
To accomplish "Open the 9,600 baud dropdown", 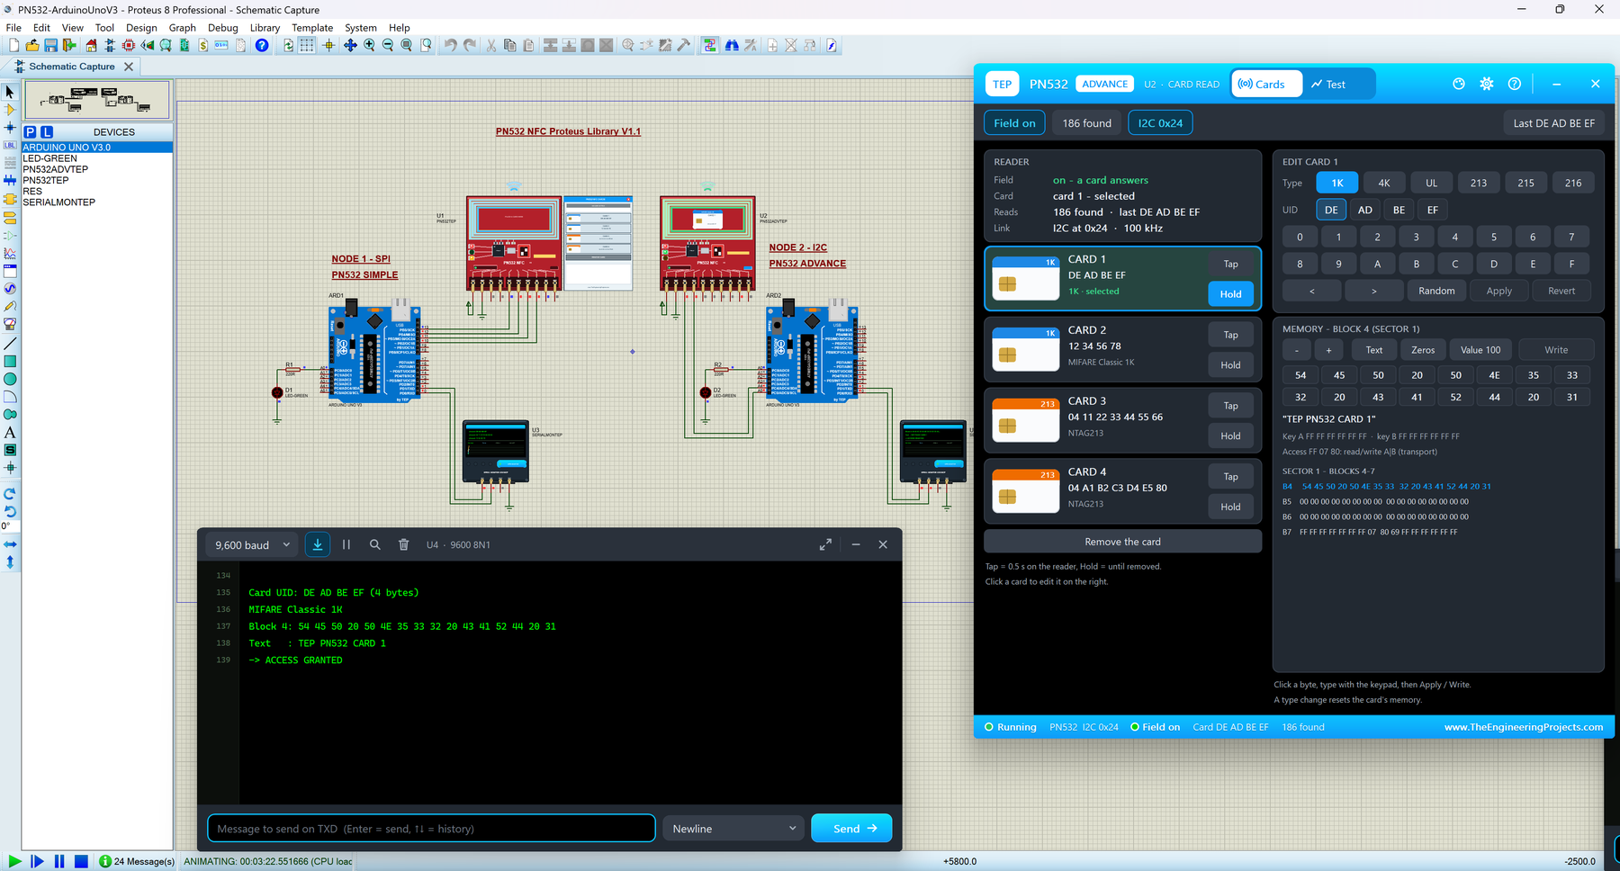I will (252, 544).
